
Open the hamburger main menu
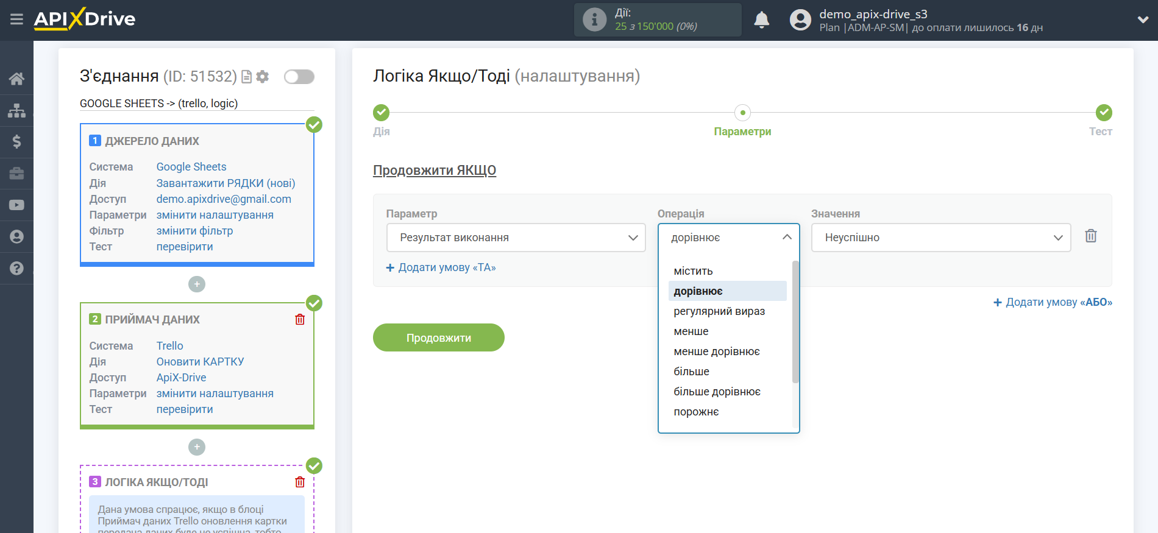(16, 19)
